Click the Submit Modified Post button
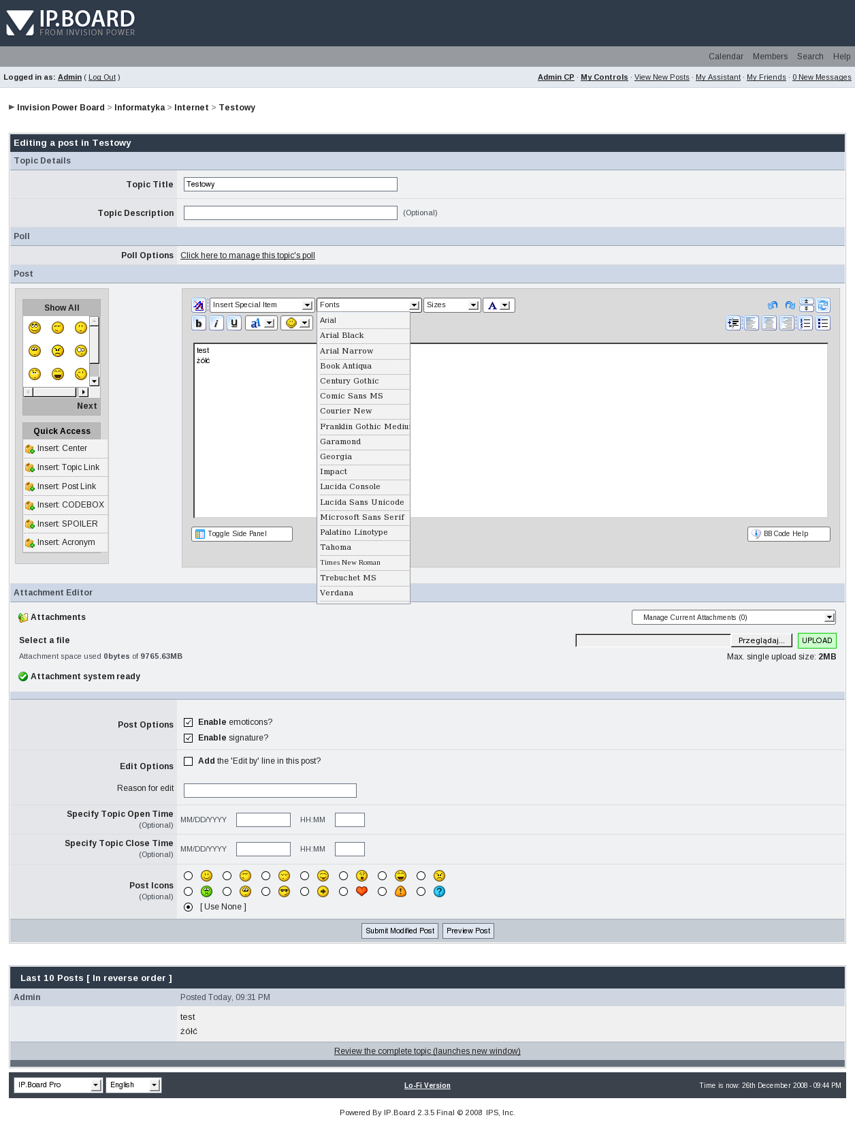The width and height of the screenshot is (855, 1137). [400, 931]
